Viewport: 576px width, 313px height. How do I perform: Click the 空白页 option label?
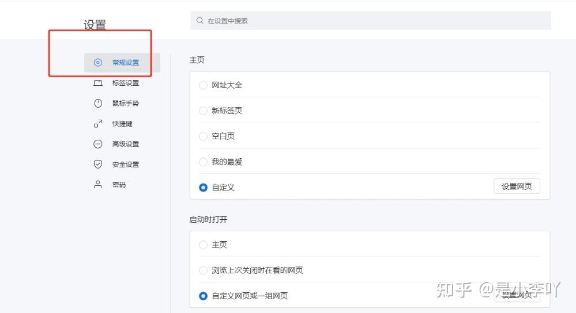(223, 136)
